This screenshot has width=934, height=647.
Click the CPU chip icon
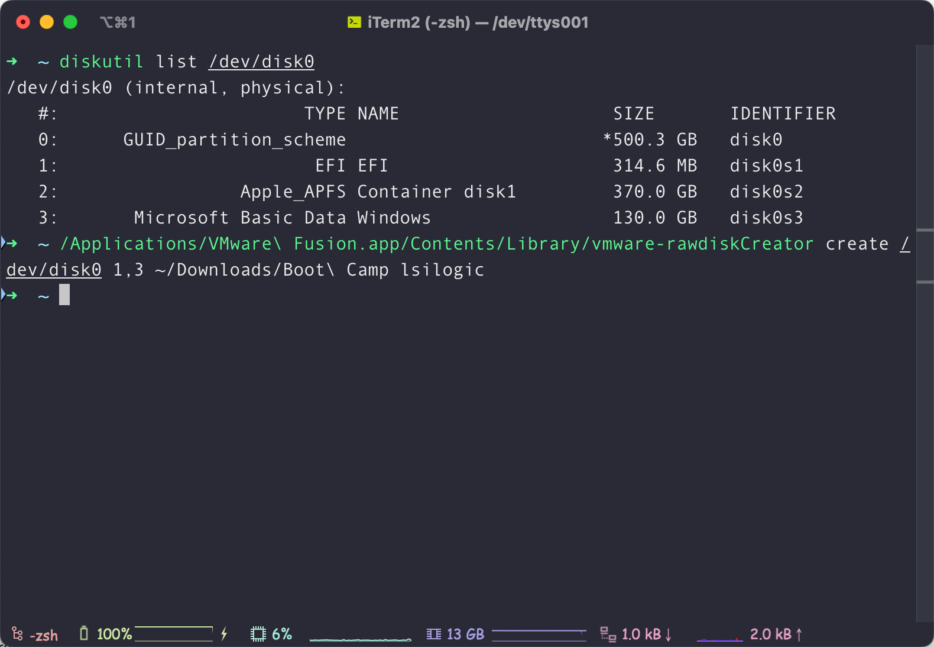pyautogui.click(x=258, y=634)
